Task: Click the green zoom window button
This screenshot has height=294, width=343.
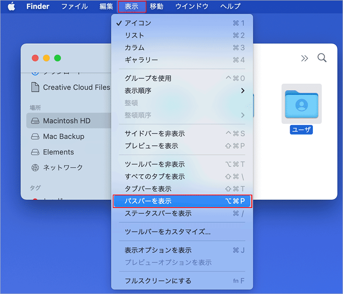Action: pyautogui.click(x=57, y=58)
